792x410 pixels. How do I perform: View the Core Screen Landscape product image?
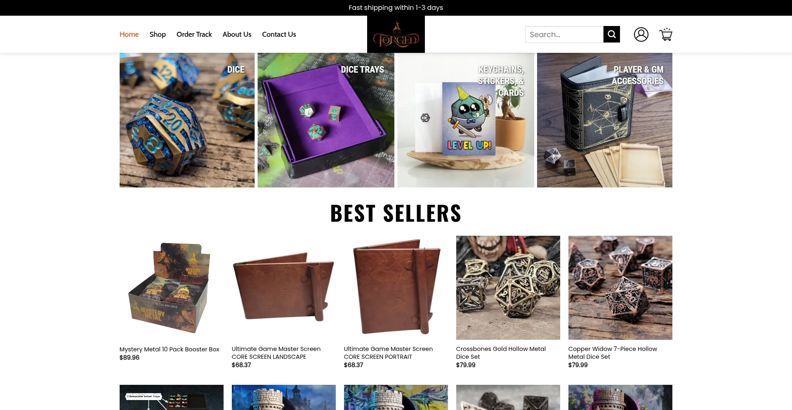pos(284,288)
